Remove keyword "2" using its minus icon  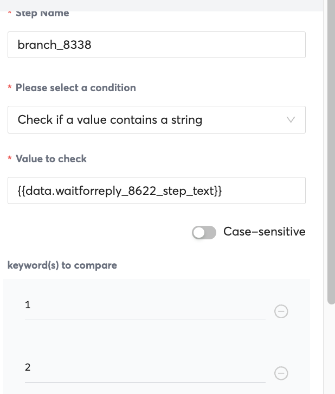[x=281, y=373]
